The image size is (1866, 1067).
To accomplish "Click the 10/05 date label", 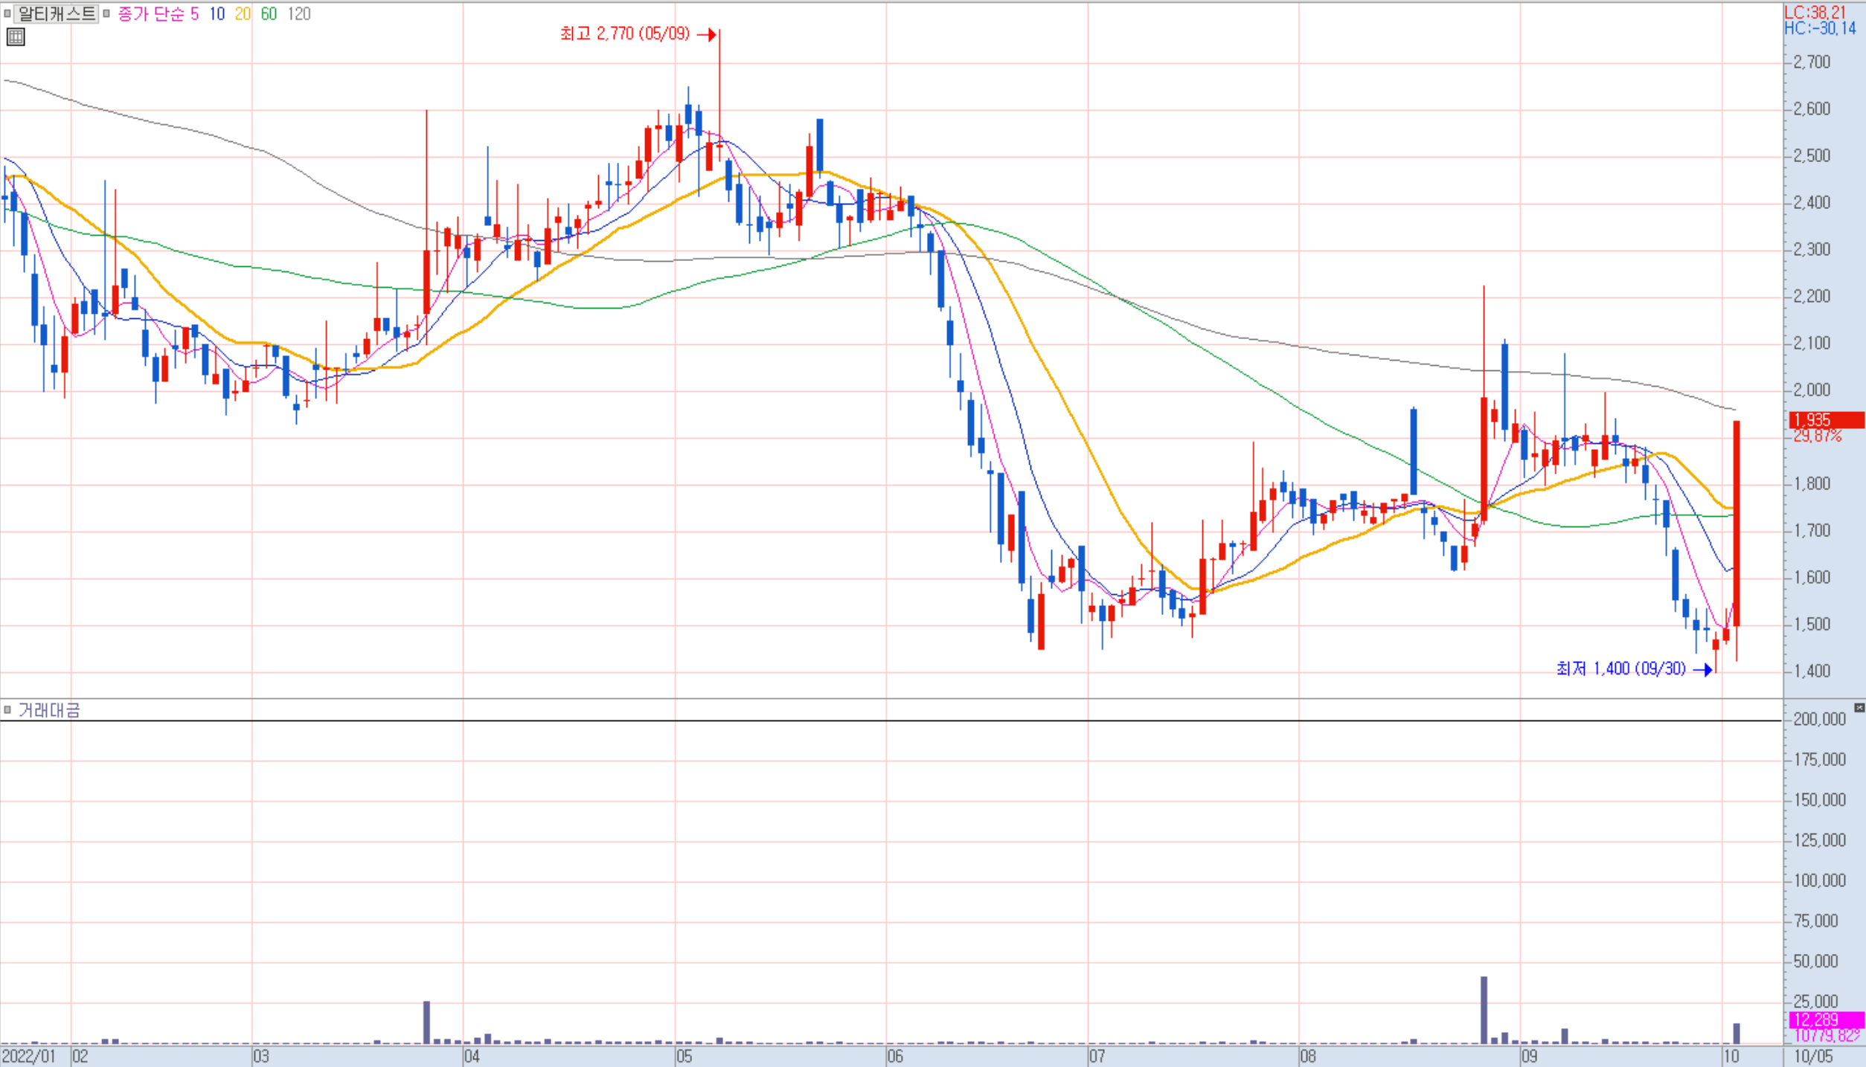I will (x=1813, y=1056).
